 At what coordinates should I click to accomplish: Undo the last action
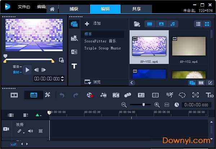point(62,95)
